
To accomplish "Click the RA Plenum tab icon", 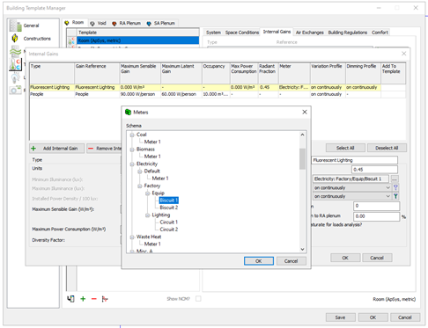I will (114, 23).
